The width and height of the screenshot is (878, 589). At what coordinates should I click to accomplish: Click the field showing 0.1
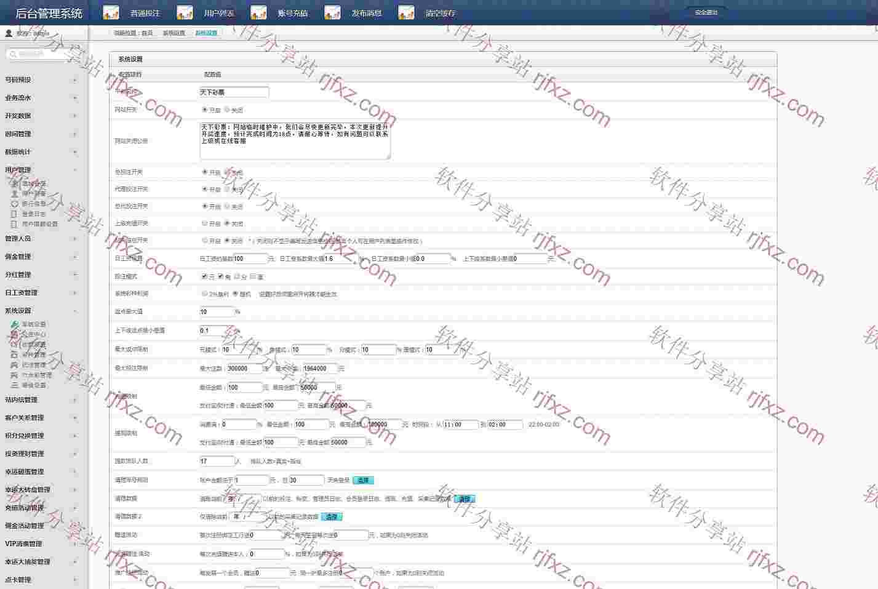tap(217, 331)
